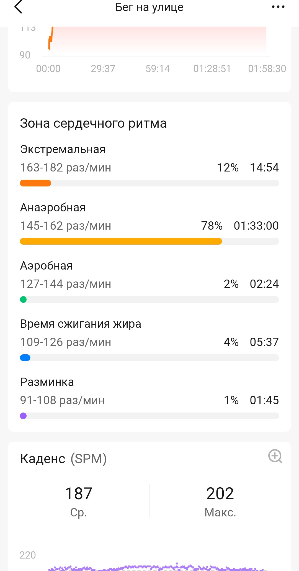The height and width of the screenshot is (571, 299).
Task: Select the Разминка zone label
Action: [x=47, y=382]
